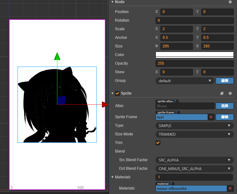The height and width of the screenshot is (194, 237).
Task: Click the Anchor Y input field
Action: 217,38
